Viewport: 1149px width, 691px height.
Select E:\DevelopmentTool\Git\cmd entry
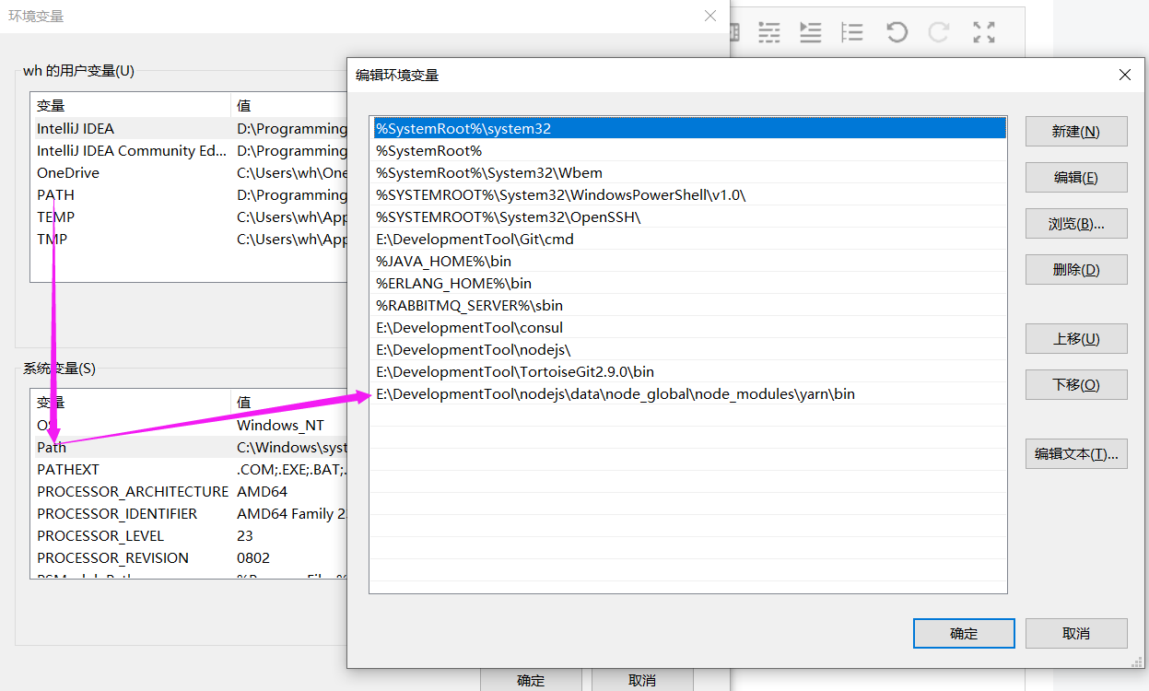coord(688,239)
